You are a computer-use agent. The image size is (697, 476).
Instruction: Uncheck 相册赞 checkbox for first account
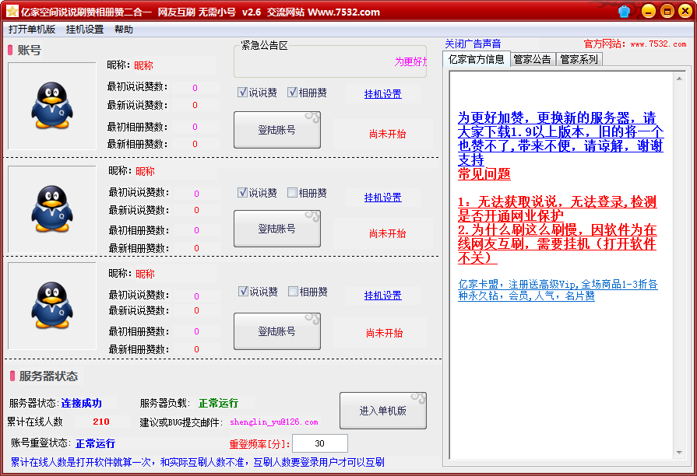(294, 93)
